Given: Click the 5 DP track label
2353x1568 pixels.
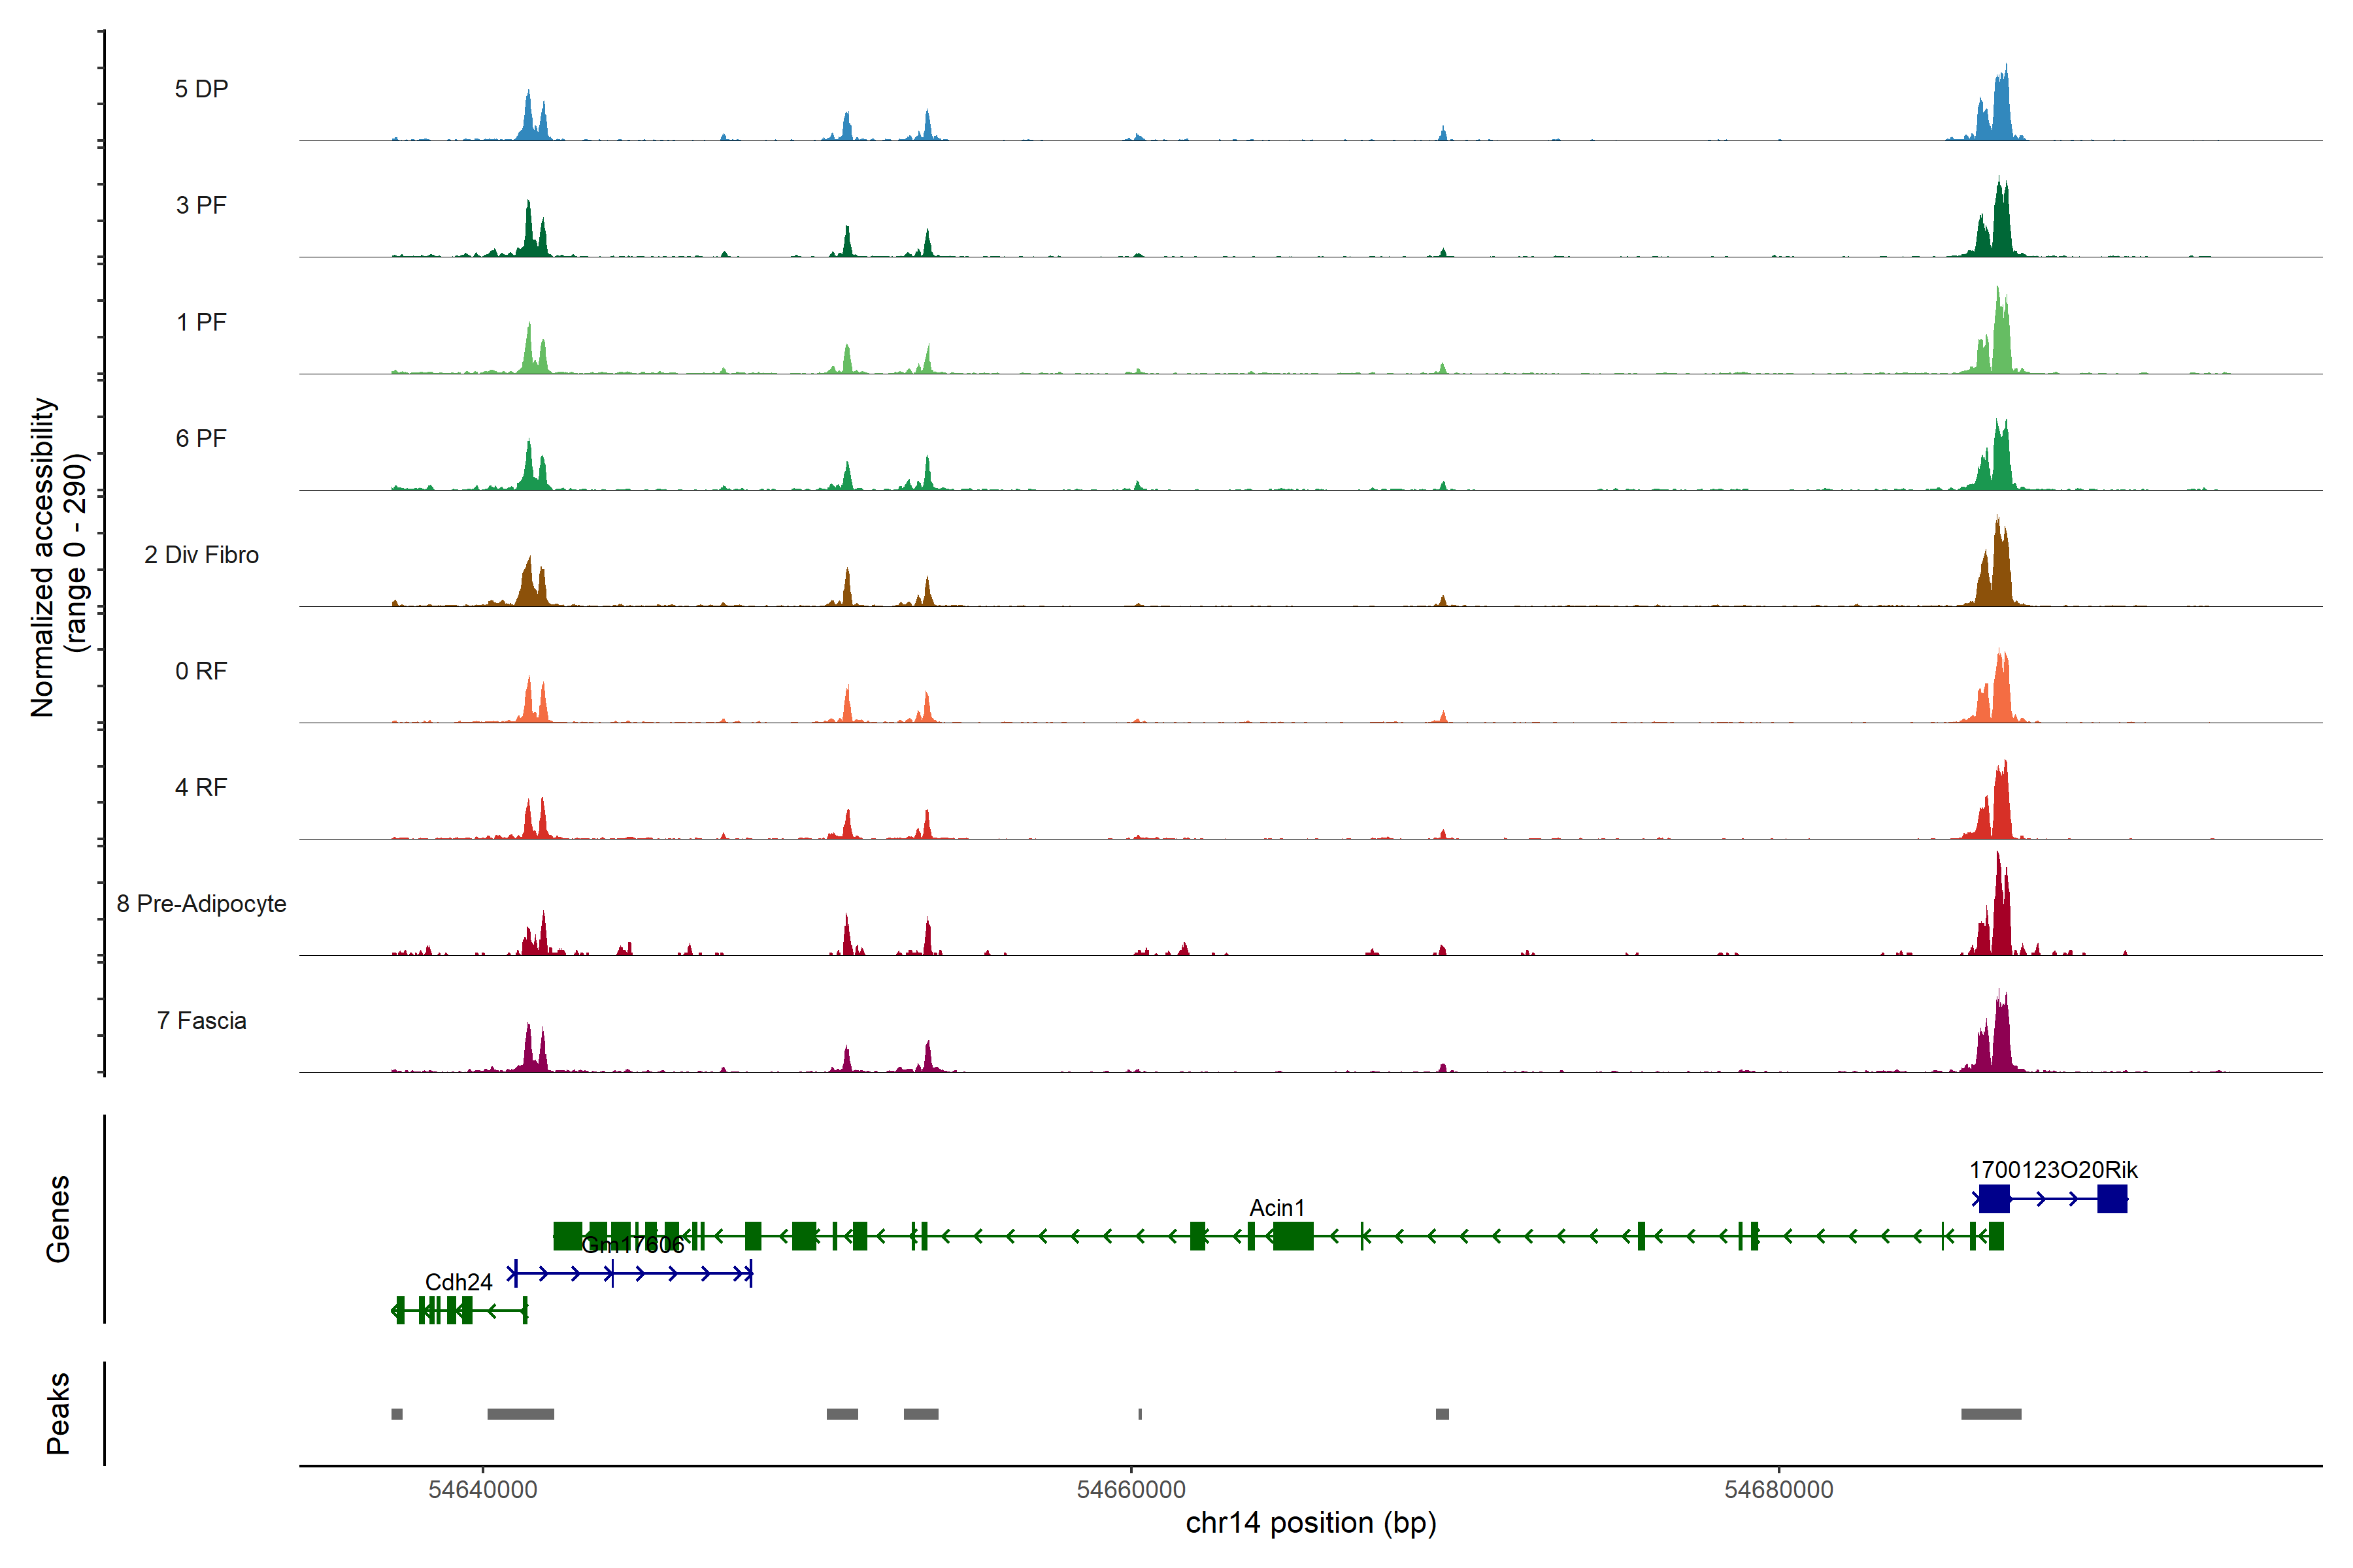Looking at the screenshot, I should pyautogui.click(x=201, y=89).
